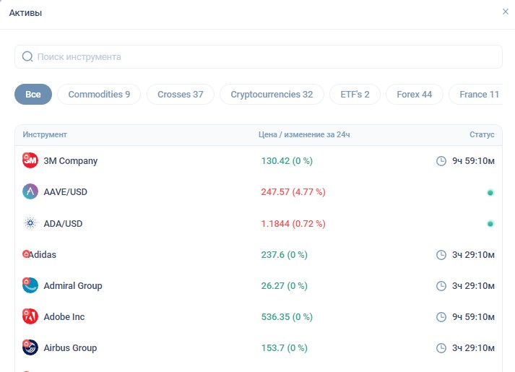Screen dimensions: 515x372
Task: Click the AAVE/USD coin icon
Action: [x=30, y=191]
